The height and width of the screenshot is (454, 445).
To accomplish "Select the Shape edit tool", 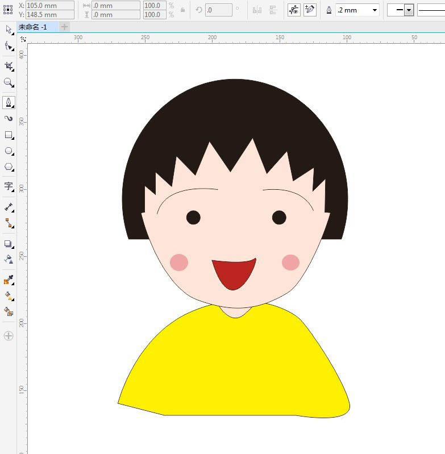I will click(8, 47).
